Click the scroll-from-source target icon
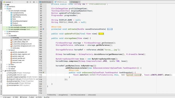 (x=27, y=2)
